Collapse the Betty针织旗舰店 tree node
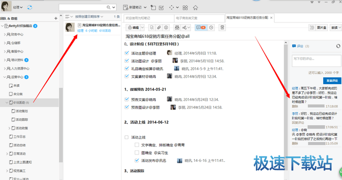 pyautogui.click(x=2, y=26)
